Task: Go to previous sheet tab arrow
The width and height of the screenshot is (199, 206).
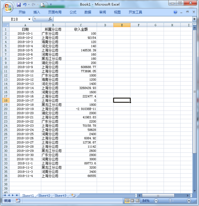Action: click(9, 195)
